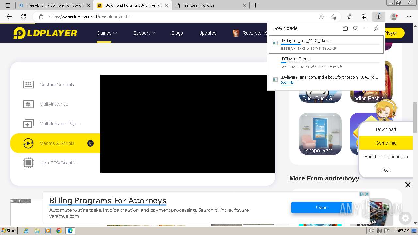This screenshot has height=235, width=418.
Task: Pin the Downloads panel
Action: [377, 28]
